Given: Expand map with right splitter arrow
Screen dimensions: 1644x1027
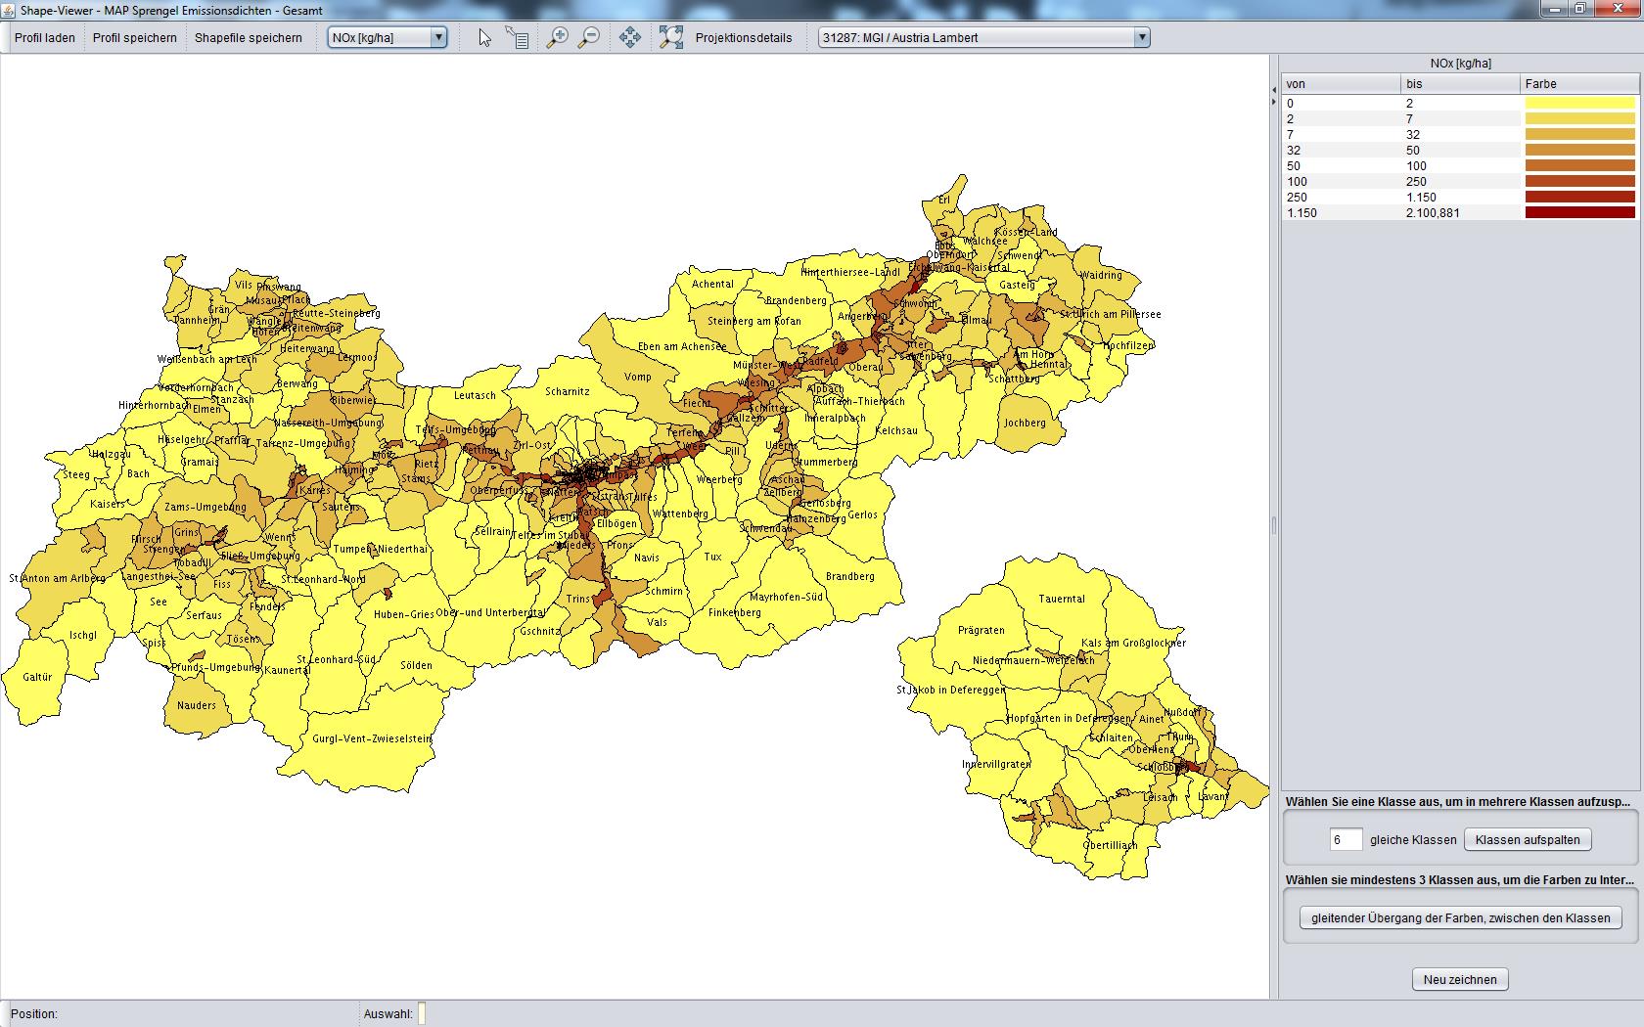Looking at the screenshot, I should tap(1274, 102).
